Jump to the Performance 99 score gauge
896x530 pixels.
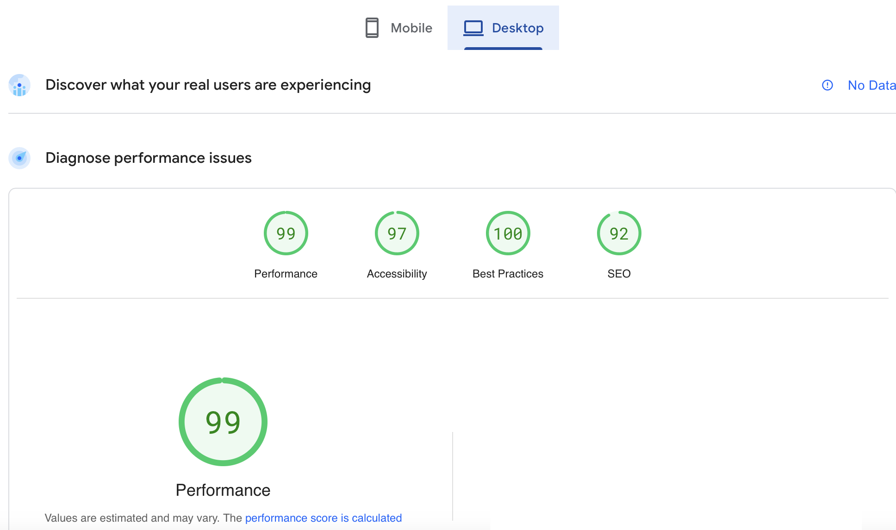tap(286, 233)
